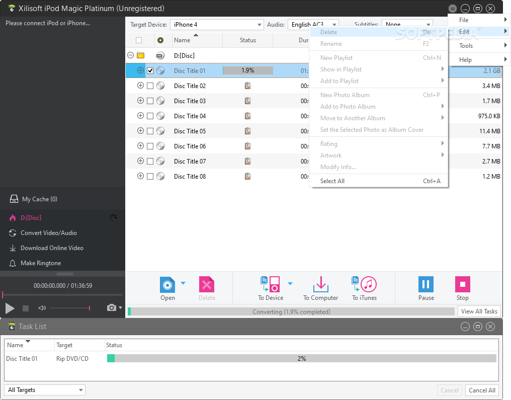Expand Disc Title 01 row

pos(140,70)
